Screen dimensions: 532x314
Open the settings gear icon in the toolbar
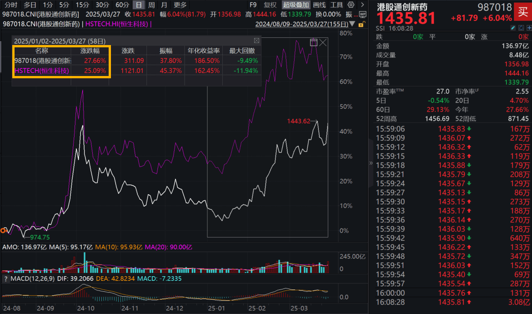tap(350, 5)
